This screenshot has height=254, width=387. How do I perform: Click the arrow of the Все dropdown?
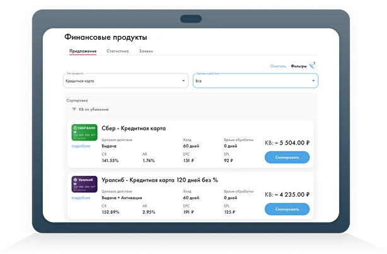[x=313, y=81]
